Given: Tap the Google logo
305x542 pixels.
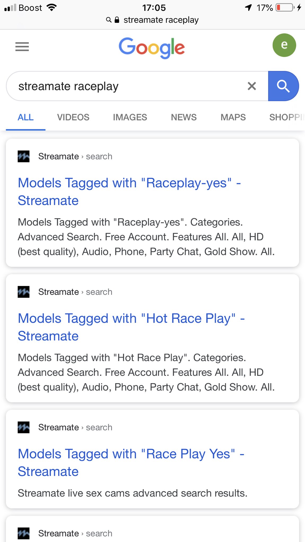Looking at the screenshot, I should click(152, 48).
